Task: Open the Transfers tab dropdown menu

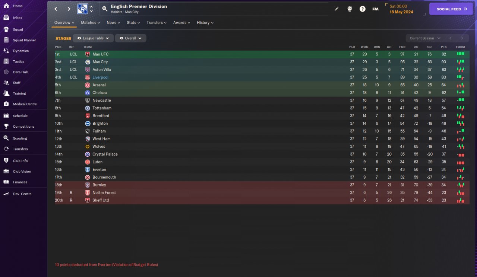Action: pos(157,23)
